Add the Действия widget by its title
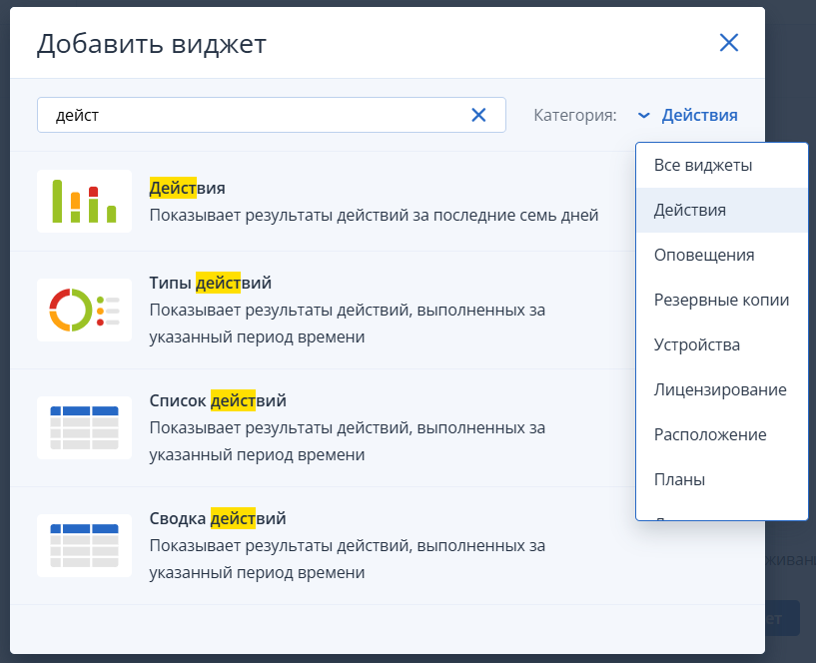 [188, 188]
